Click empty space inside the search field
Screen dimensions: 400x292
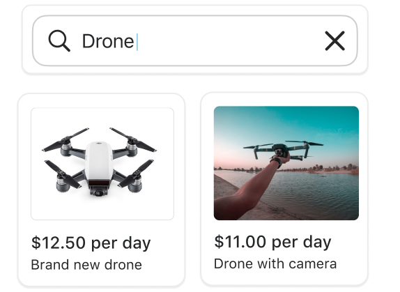[x=229, y=41]
